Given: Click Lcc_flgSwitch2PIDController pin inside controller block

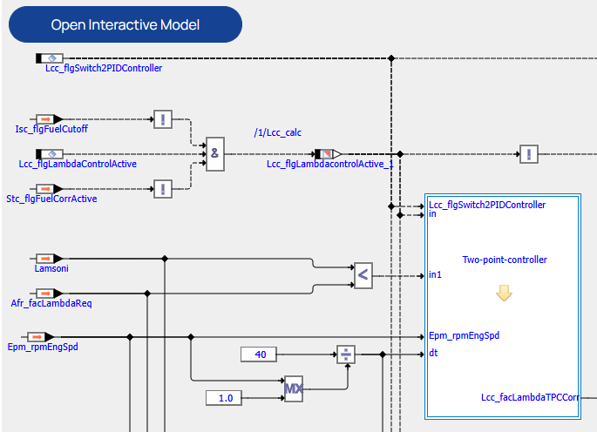Looking at the screenshot, I should 487,205.
